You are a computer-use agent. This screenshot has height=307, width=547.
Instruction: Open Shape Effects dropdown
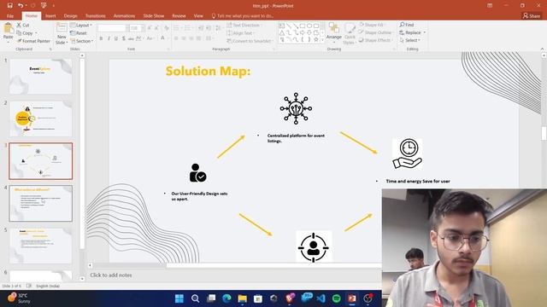tap(376, 40)
